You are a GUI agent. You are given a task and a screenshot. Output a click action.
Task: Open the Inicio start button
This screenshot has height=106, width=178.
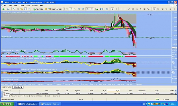point(7,104)
